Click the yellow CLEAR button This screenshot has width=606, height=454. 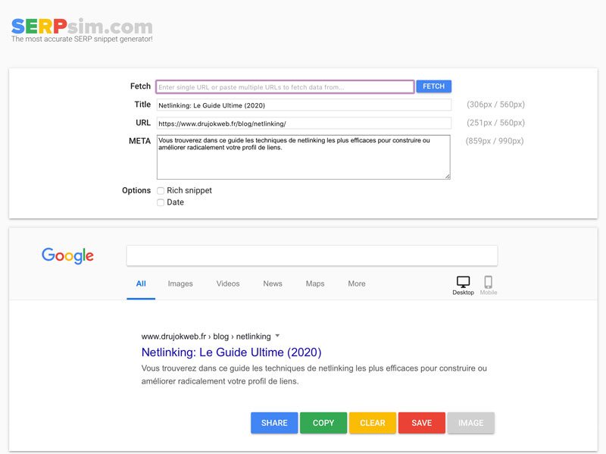[x=373, y=423]
